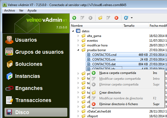Open the Ver menu
Image resolution: width=167 pixels, height=118 pixels.
tap(21, 10)
